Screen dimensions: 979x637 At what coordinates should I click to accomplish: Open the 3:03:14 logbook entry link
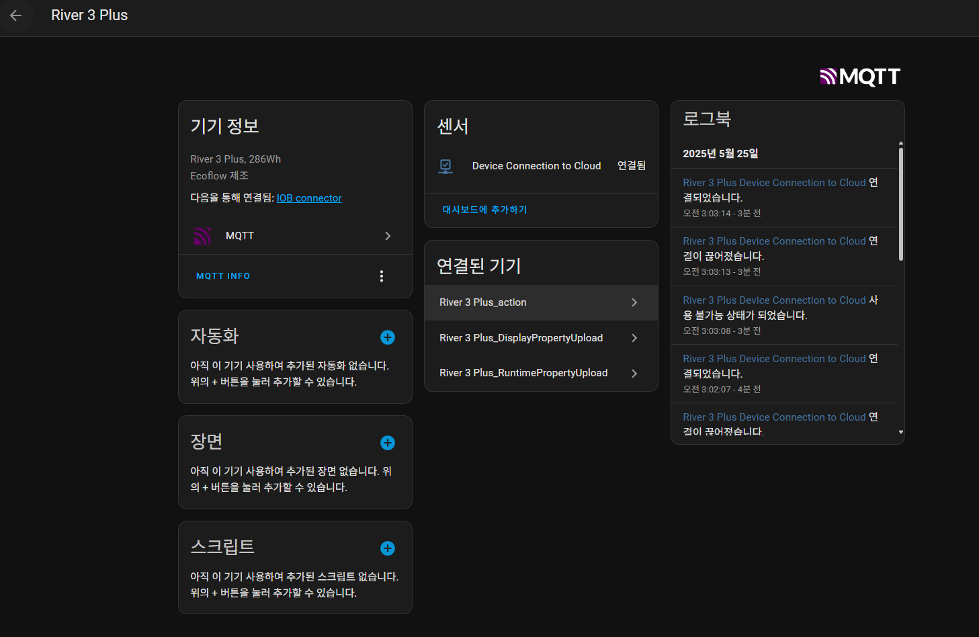[774, 183]
